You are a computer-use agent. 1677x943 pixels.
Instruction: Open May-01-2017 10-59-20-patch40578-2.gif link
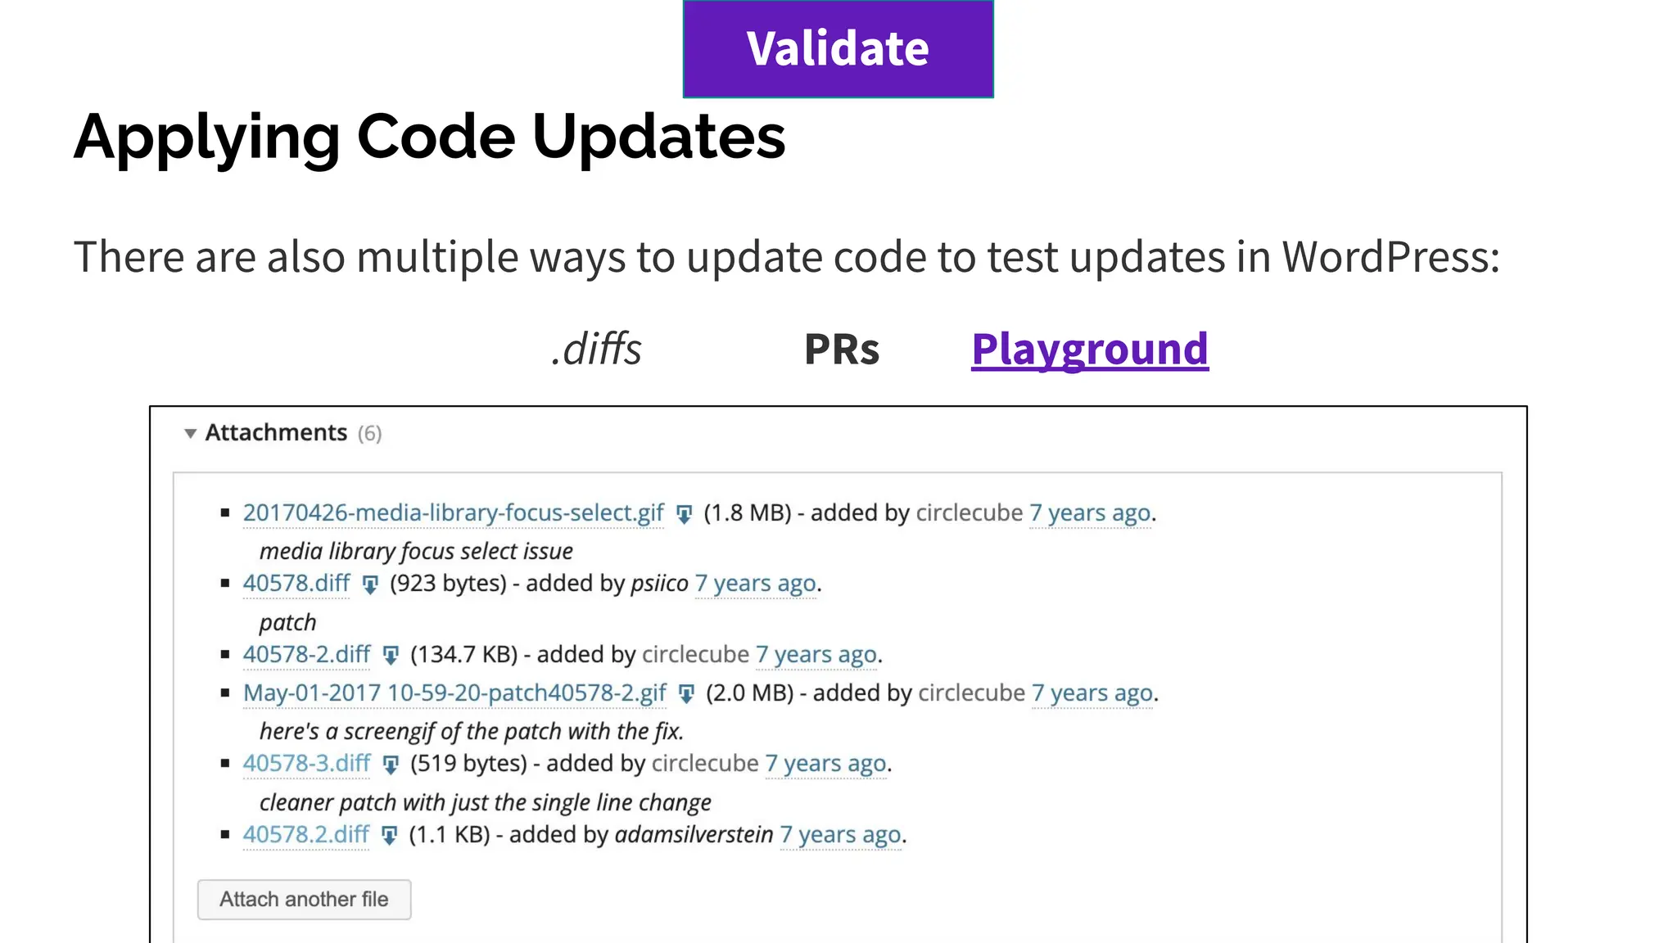click(x=454, y=693)
